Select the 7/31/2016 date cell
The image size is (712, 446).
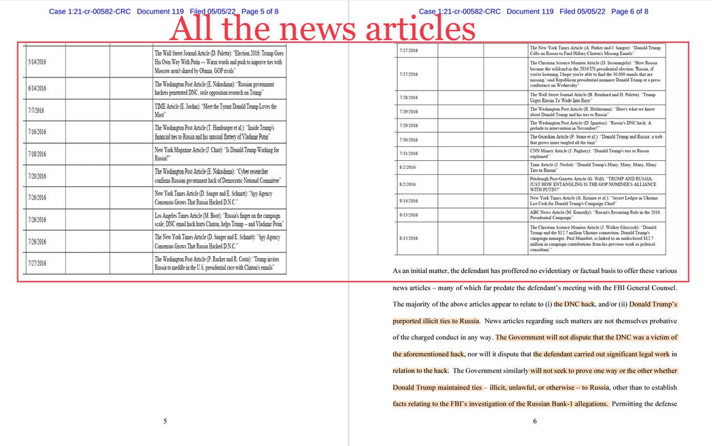coord(417,153)
